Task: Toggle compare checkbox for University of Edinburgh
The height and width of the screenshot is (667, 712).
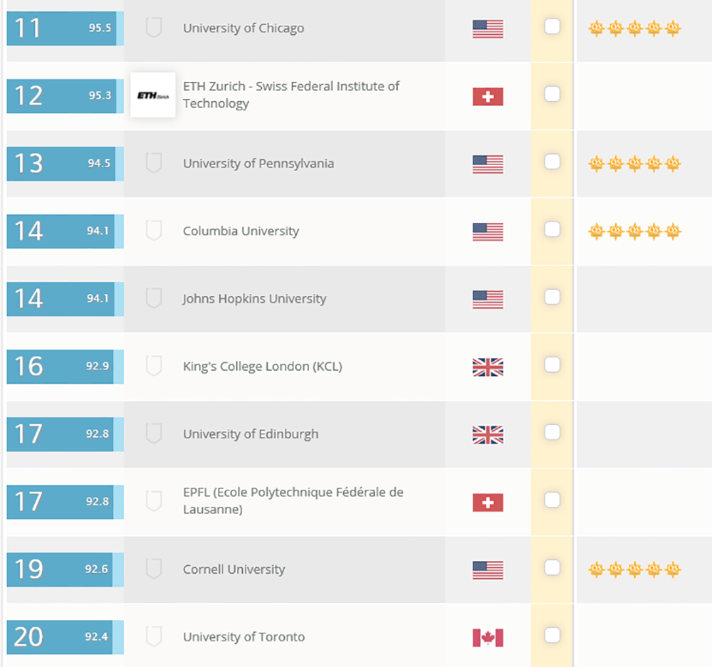Action: (x=553, y=432)
